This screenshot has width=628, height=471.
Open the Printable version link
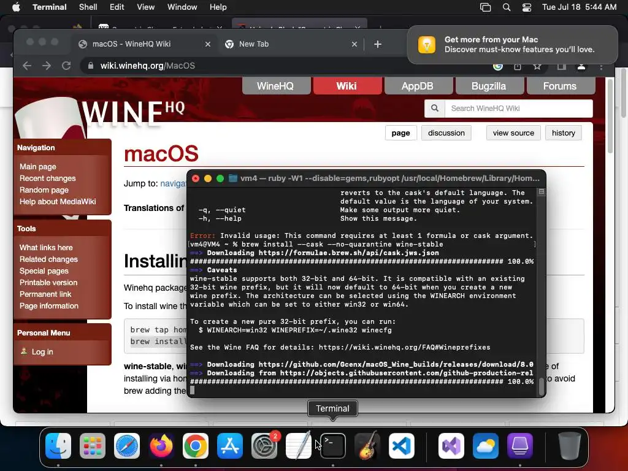pyautogui.click(x=48, y=282)
